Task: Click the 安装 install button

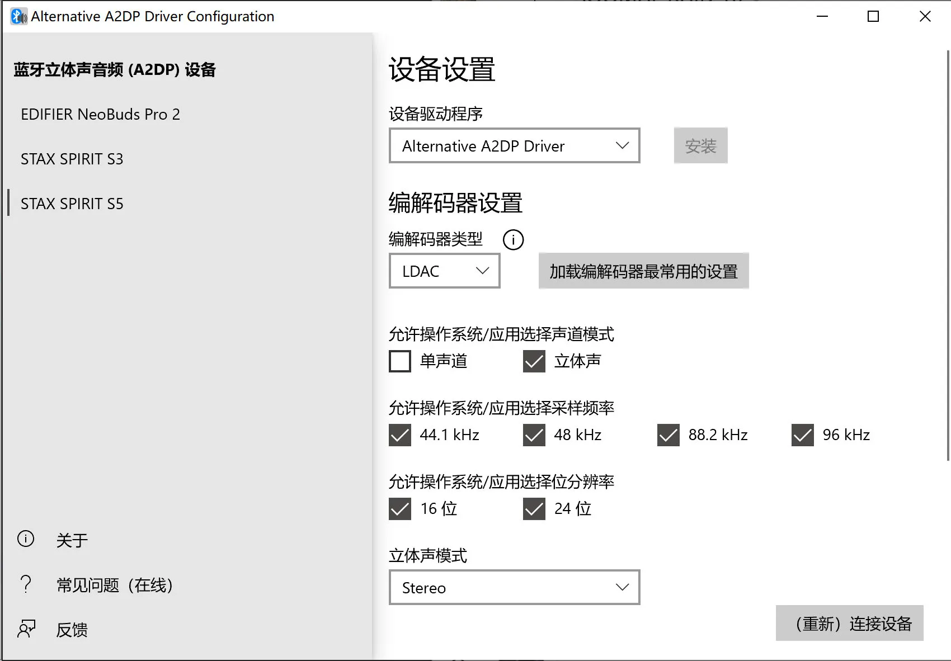Action: point(700,146)
